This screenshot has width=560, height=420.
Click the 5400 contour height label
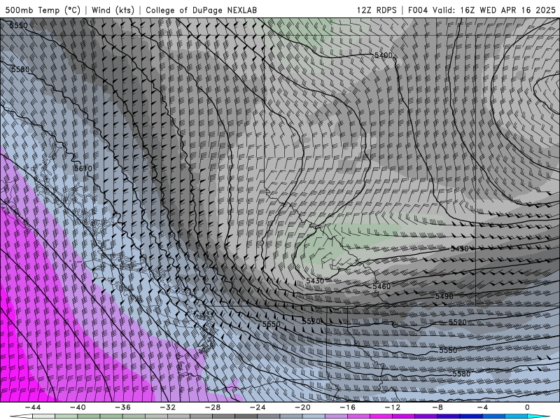click(x=383, y=55)
